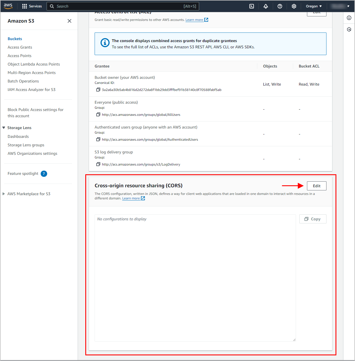Click the external link icon beside ACL Learn more
This screenshot has width=355, height=361.
(x=206, y=20)
